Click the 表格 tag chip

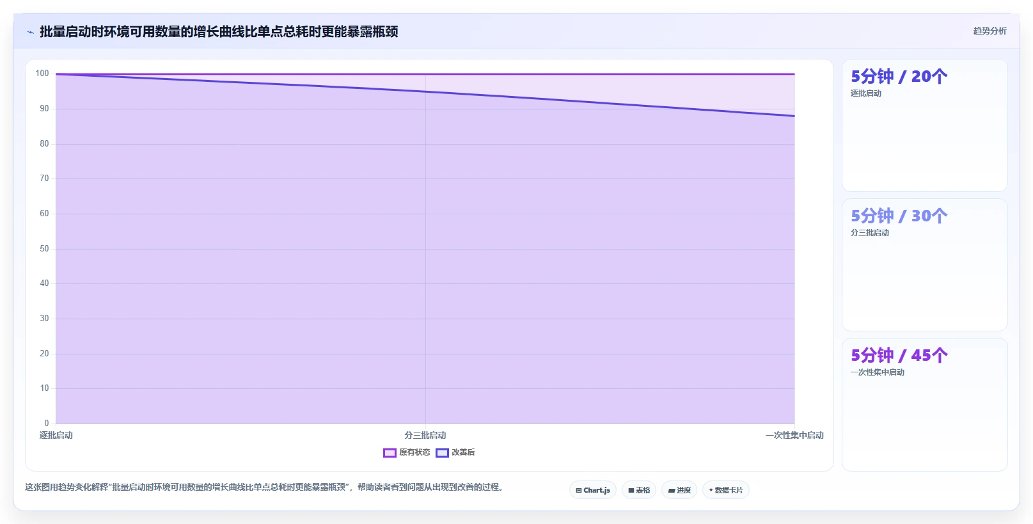coord(639,490)
